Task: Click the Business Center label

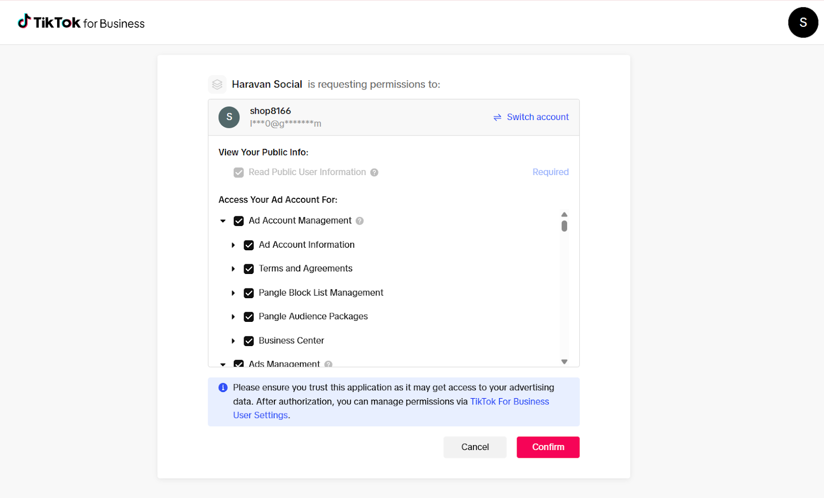Action: click(291, 340)
